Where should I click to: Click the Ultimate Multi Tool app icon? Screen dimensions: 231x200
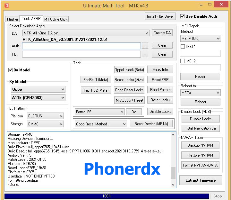tap(7, 5)
